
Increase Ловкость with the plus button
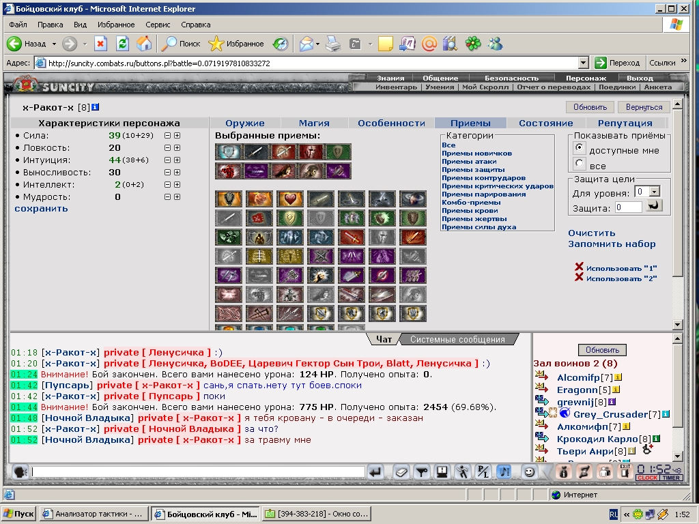click(x=177, y=147)
